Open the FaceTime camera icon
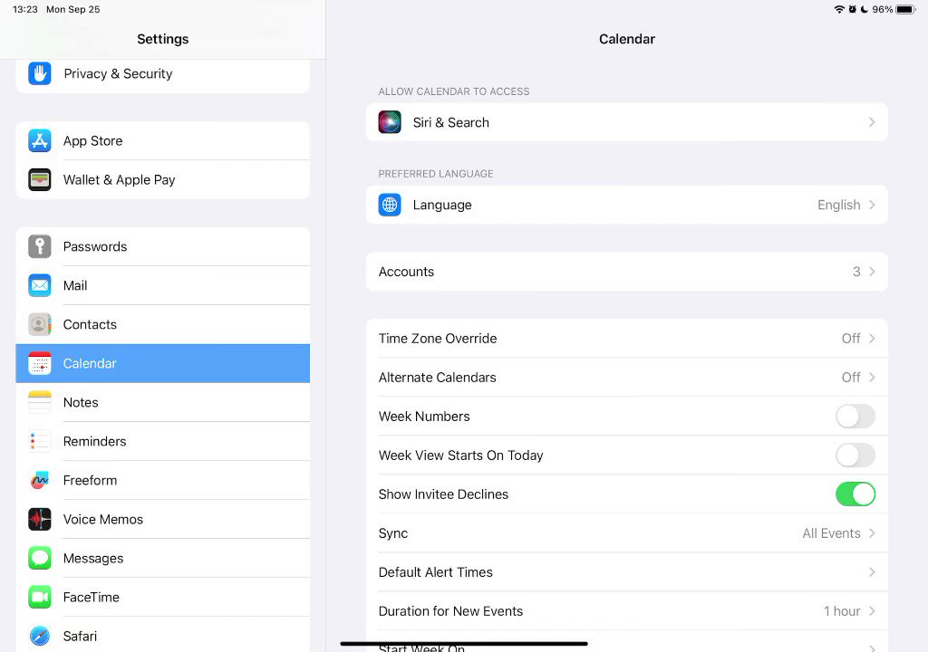The height and width of the screenshot is (652, 928). [40, 597]
